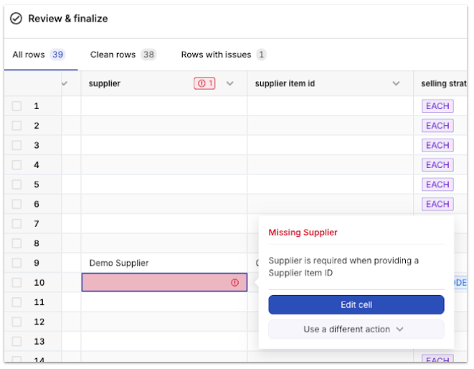Click the red error icon in row 10 supplier cell
Screen dimensions: 474x369
234,283
